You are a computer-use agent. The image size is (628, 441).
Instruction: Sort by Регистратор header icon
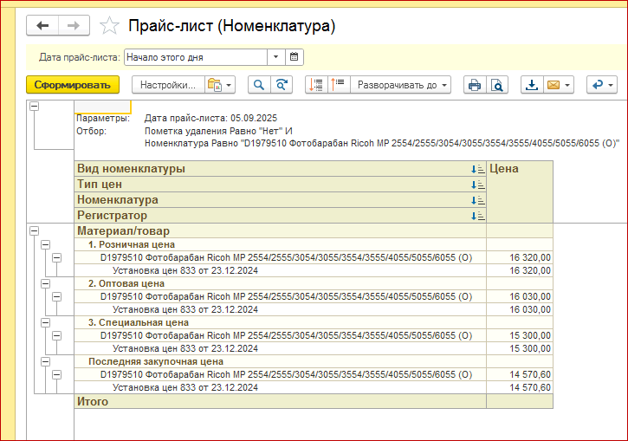pos(478,216)
